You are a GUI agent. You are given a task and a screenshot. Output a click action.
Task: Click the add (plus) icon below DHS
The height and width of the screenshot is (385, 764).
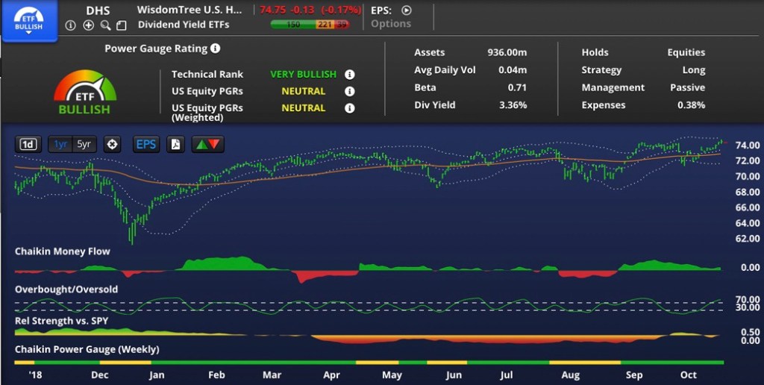88,25
